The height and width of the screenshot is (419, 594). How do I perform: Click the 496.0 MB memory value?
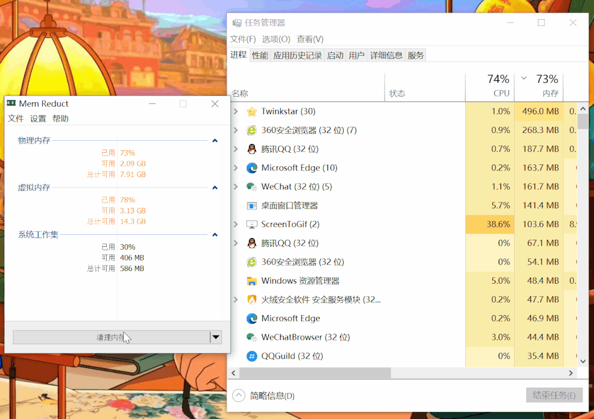pos(541,112)
